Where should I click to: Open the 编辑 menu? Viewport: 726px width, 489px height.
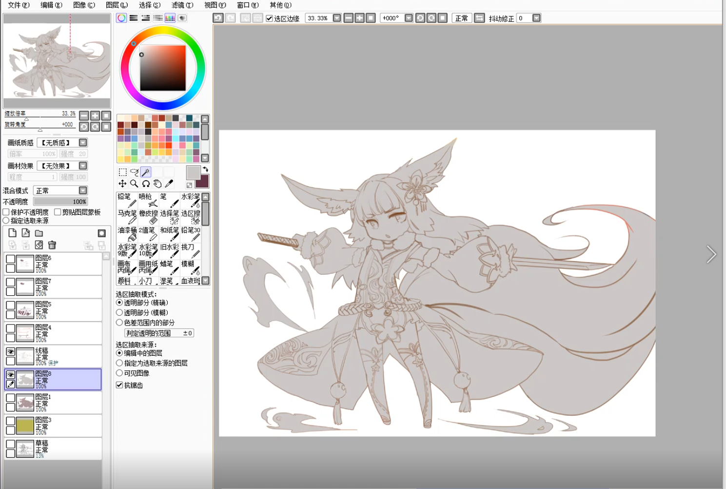point(51,5)
